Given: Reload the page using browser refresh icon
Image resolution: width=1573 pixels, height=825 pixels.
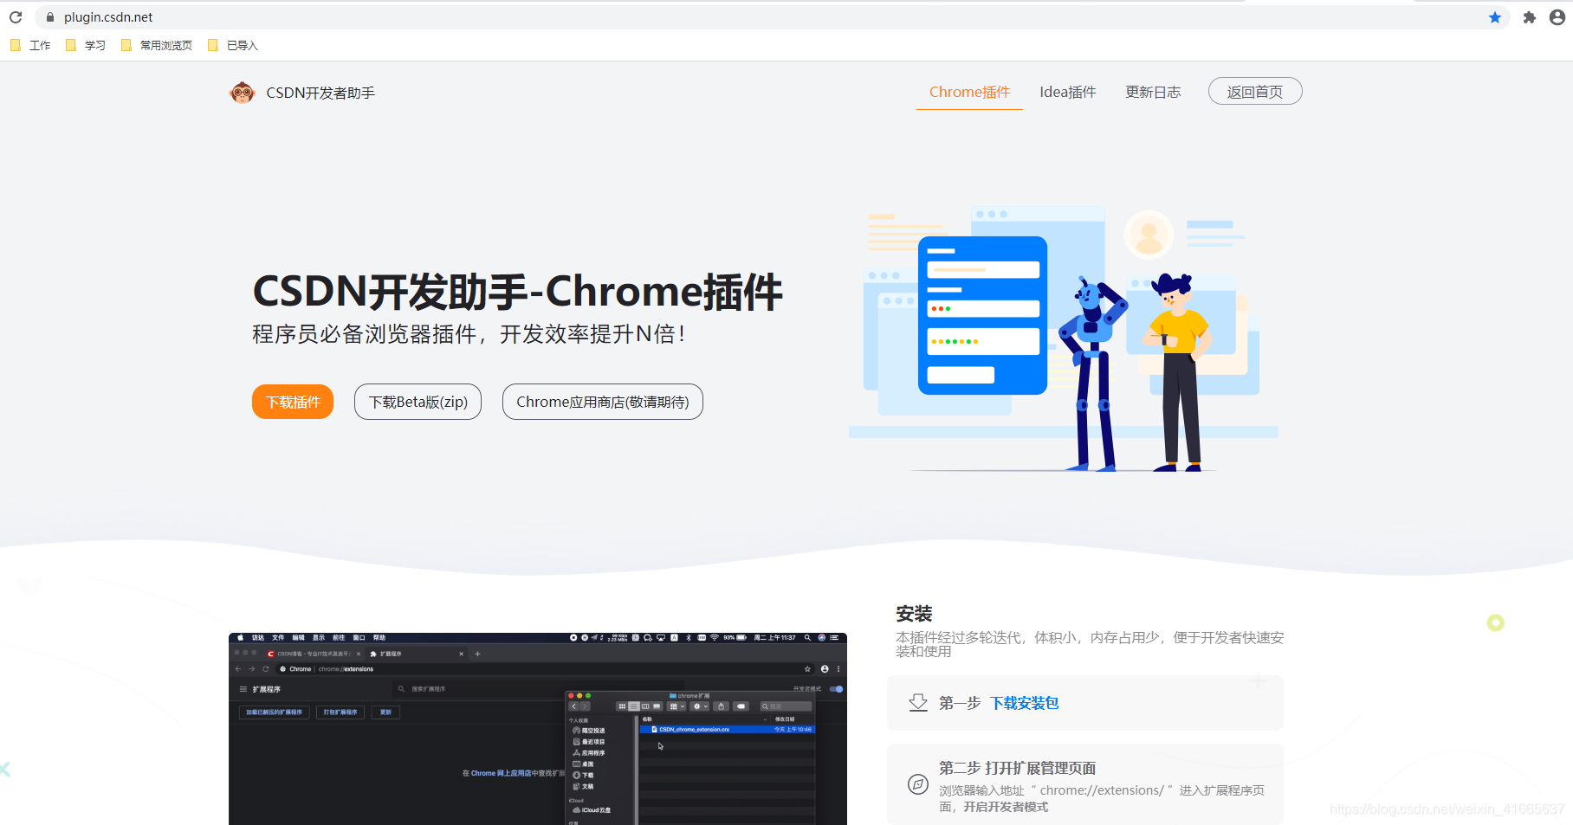Looking at the screenshot, I should click(16, 17).
